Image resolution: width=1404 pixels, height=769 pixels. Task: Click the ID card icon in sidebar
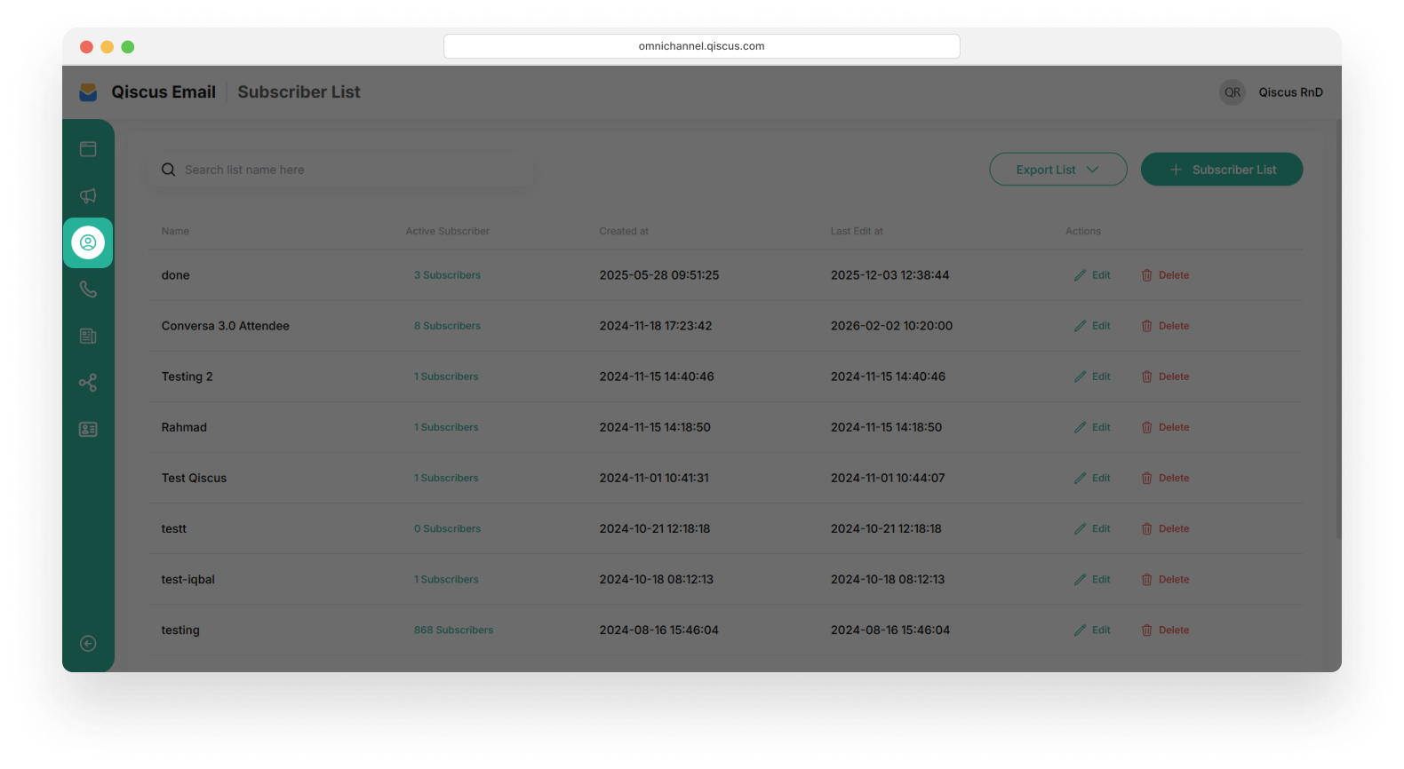tap(88, 430)
